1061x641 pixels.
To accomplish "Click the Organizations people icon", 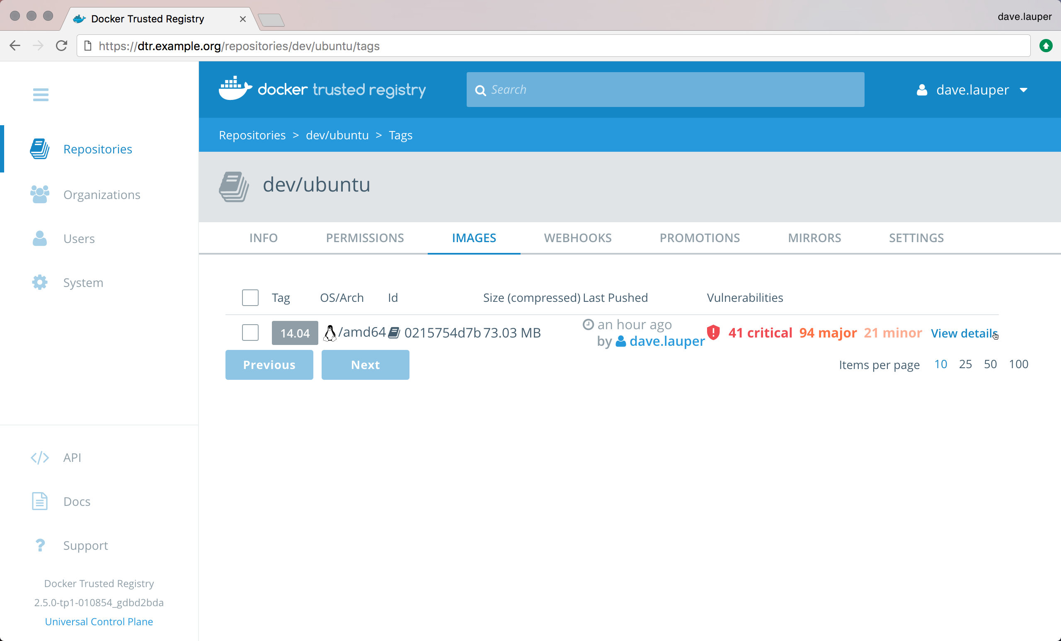I will click(40, 195).
